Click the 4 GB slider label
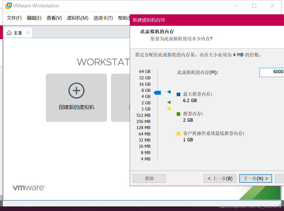The image size is (284, 211). pos(146,96)
